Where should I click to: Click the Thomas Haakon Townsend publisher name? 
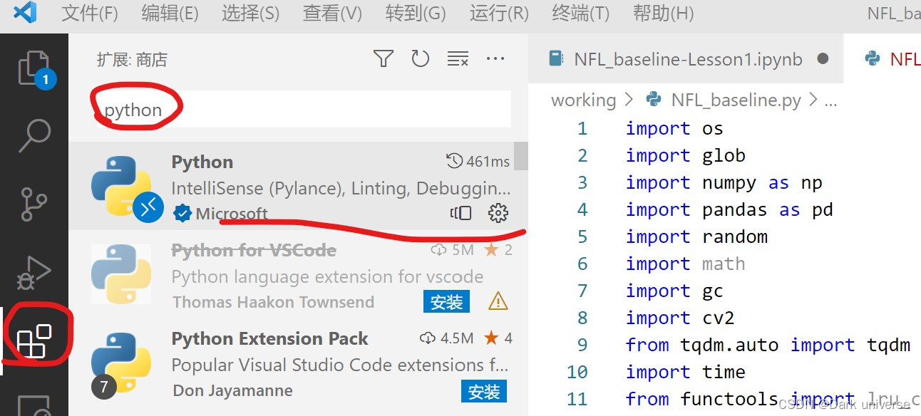pos(273,302)
